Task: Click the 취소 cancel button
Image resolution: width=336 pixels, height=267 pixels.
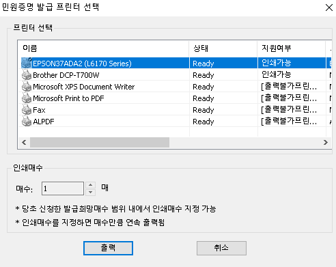Action: (x=221, y=248)
